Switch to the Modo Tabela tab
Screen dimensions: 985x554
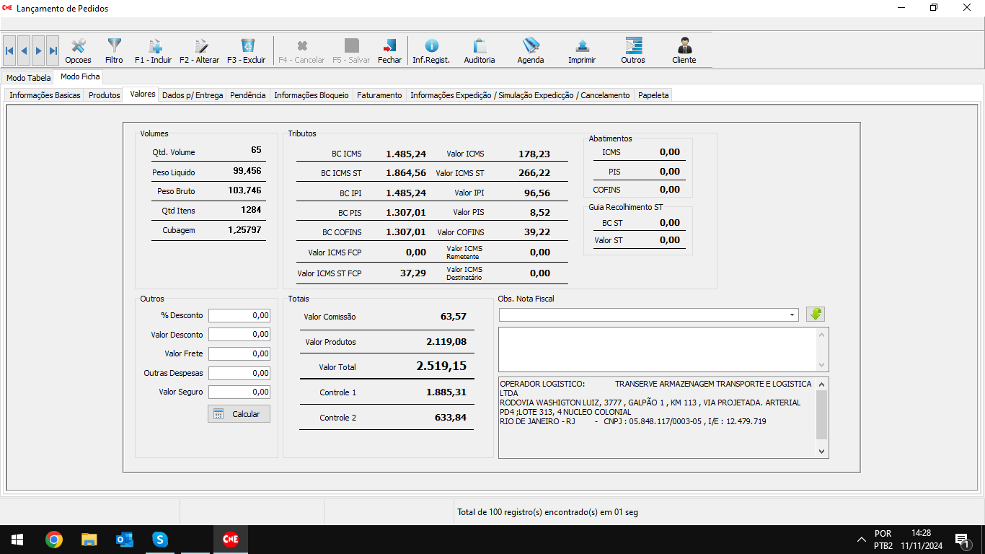pos(29,78)
